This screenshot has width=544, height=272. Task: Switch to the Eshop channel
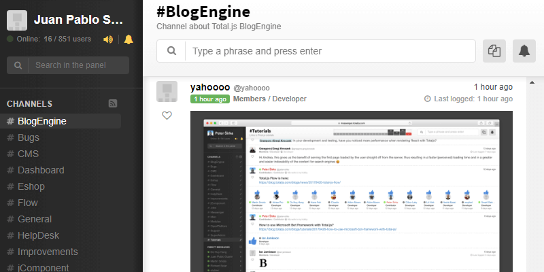(32, 186)
